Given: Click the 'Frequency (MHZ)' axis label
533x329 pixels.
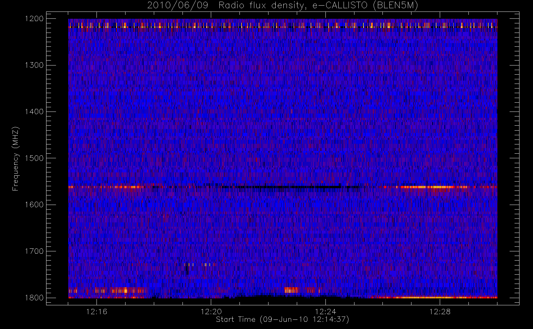Looking at the screenshot, I should point(15,159).
